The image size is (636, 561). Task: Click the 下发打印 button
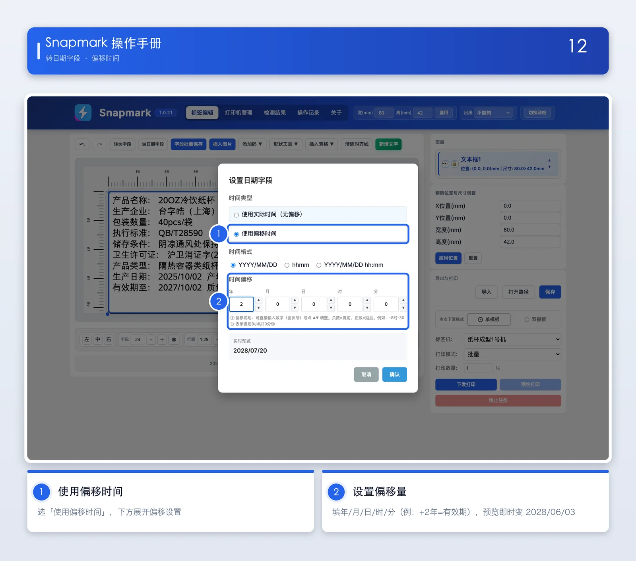click(x=466, y=384)
